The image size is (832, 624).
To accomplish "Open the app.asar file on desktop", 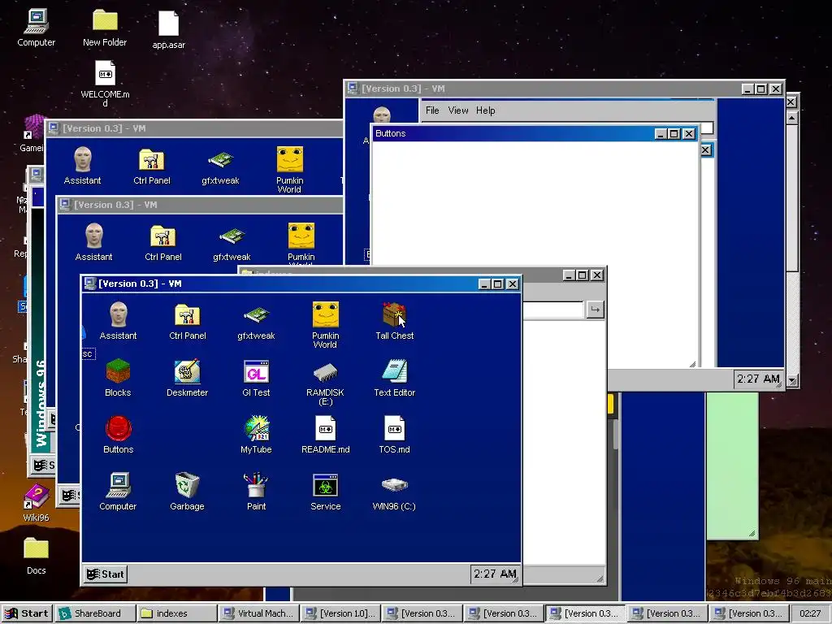I will click(169, 30).
